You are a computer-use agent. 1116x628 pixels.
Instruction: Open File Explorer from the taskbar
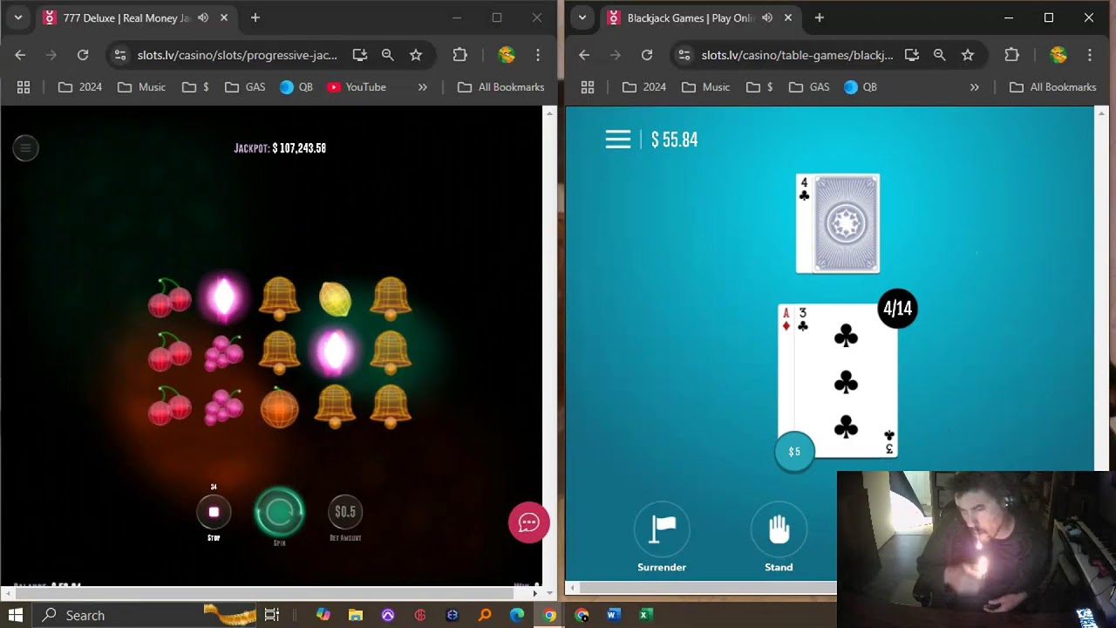[356, 615]
